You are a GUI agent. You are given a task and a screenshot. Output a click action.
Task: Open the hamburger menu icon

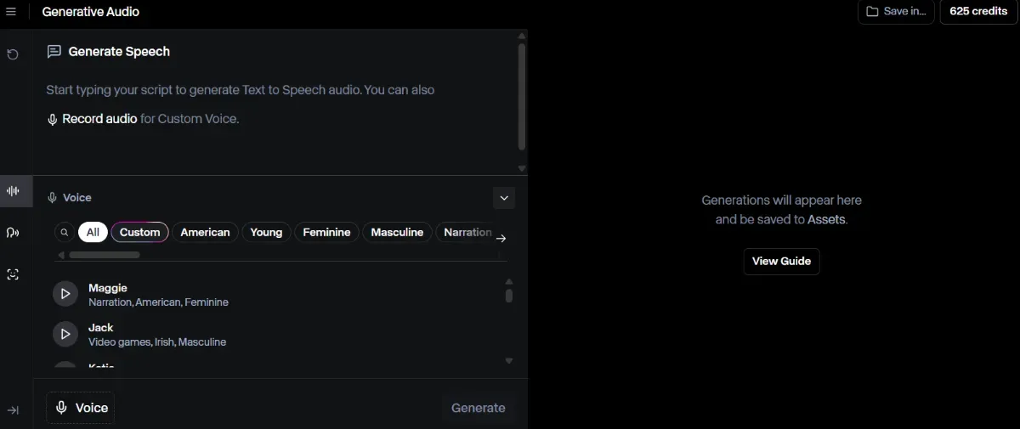(x=11, y=12)
